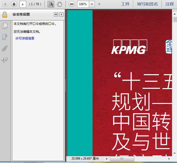Click the 100% zoom value field

pyautogui.click(x=83, y=4)
